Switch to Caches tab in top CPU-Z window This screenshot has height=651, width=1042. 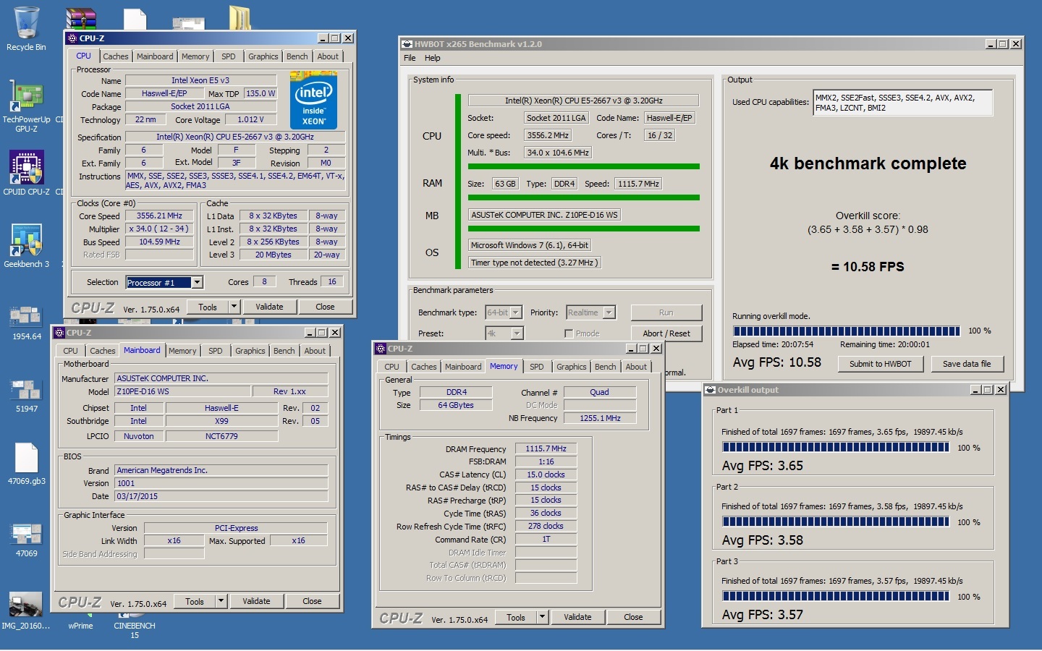click(x=115, y=56)
